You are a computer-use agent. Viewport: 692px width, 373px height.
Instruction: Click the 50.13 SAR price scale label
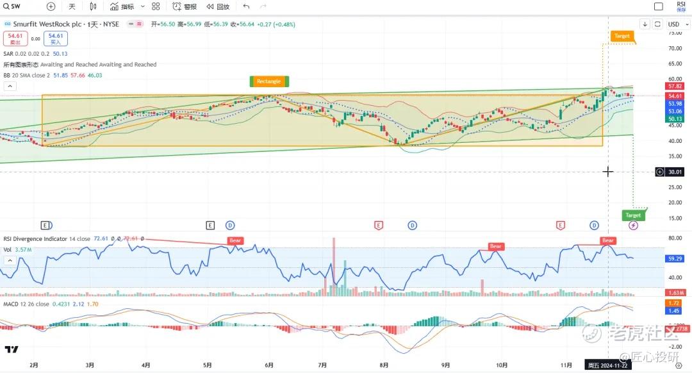coord(675,119)
